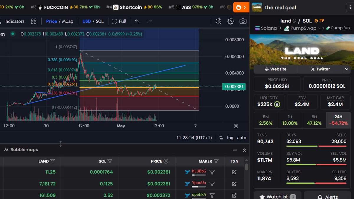Open the chart layout grid icon
Viewport: 354px width, 199px height.
pyautogui.click(x=34, y=21)
